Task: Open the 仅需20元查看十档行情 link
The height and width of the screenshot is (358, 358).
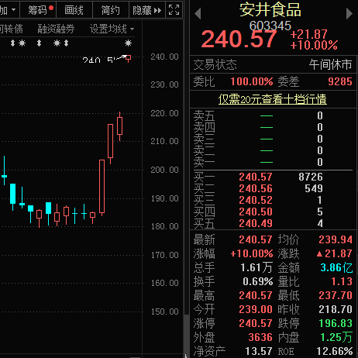Action: pyautogui.click(x=273, y=99)
